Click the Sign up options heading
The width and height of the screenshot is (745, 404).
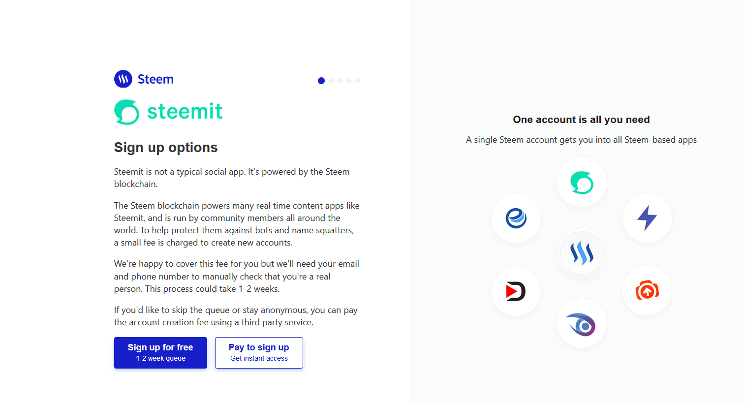(x=166, y=148)
